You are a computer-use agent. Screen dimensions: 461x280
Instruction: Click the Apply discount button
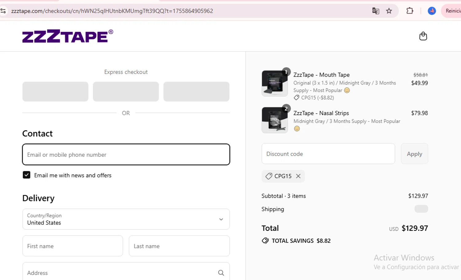point(414,154)
